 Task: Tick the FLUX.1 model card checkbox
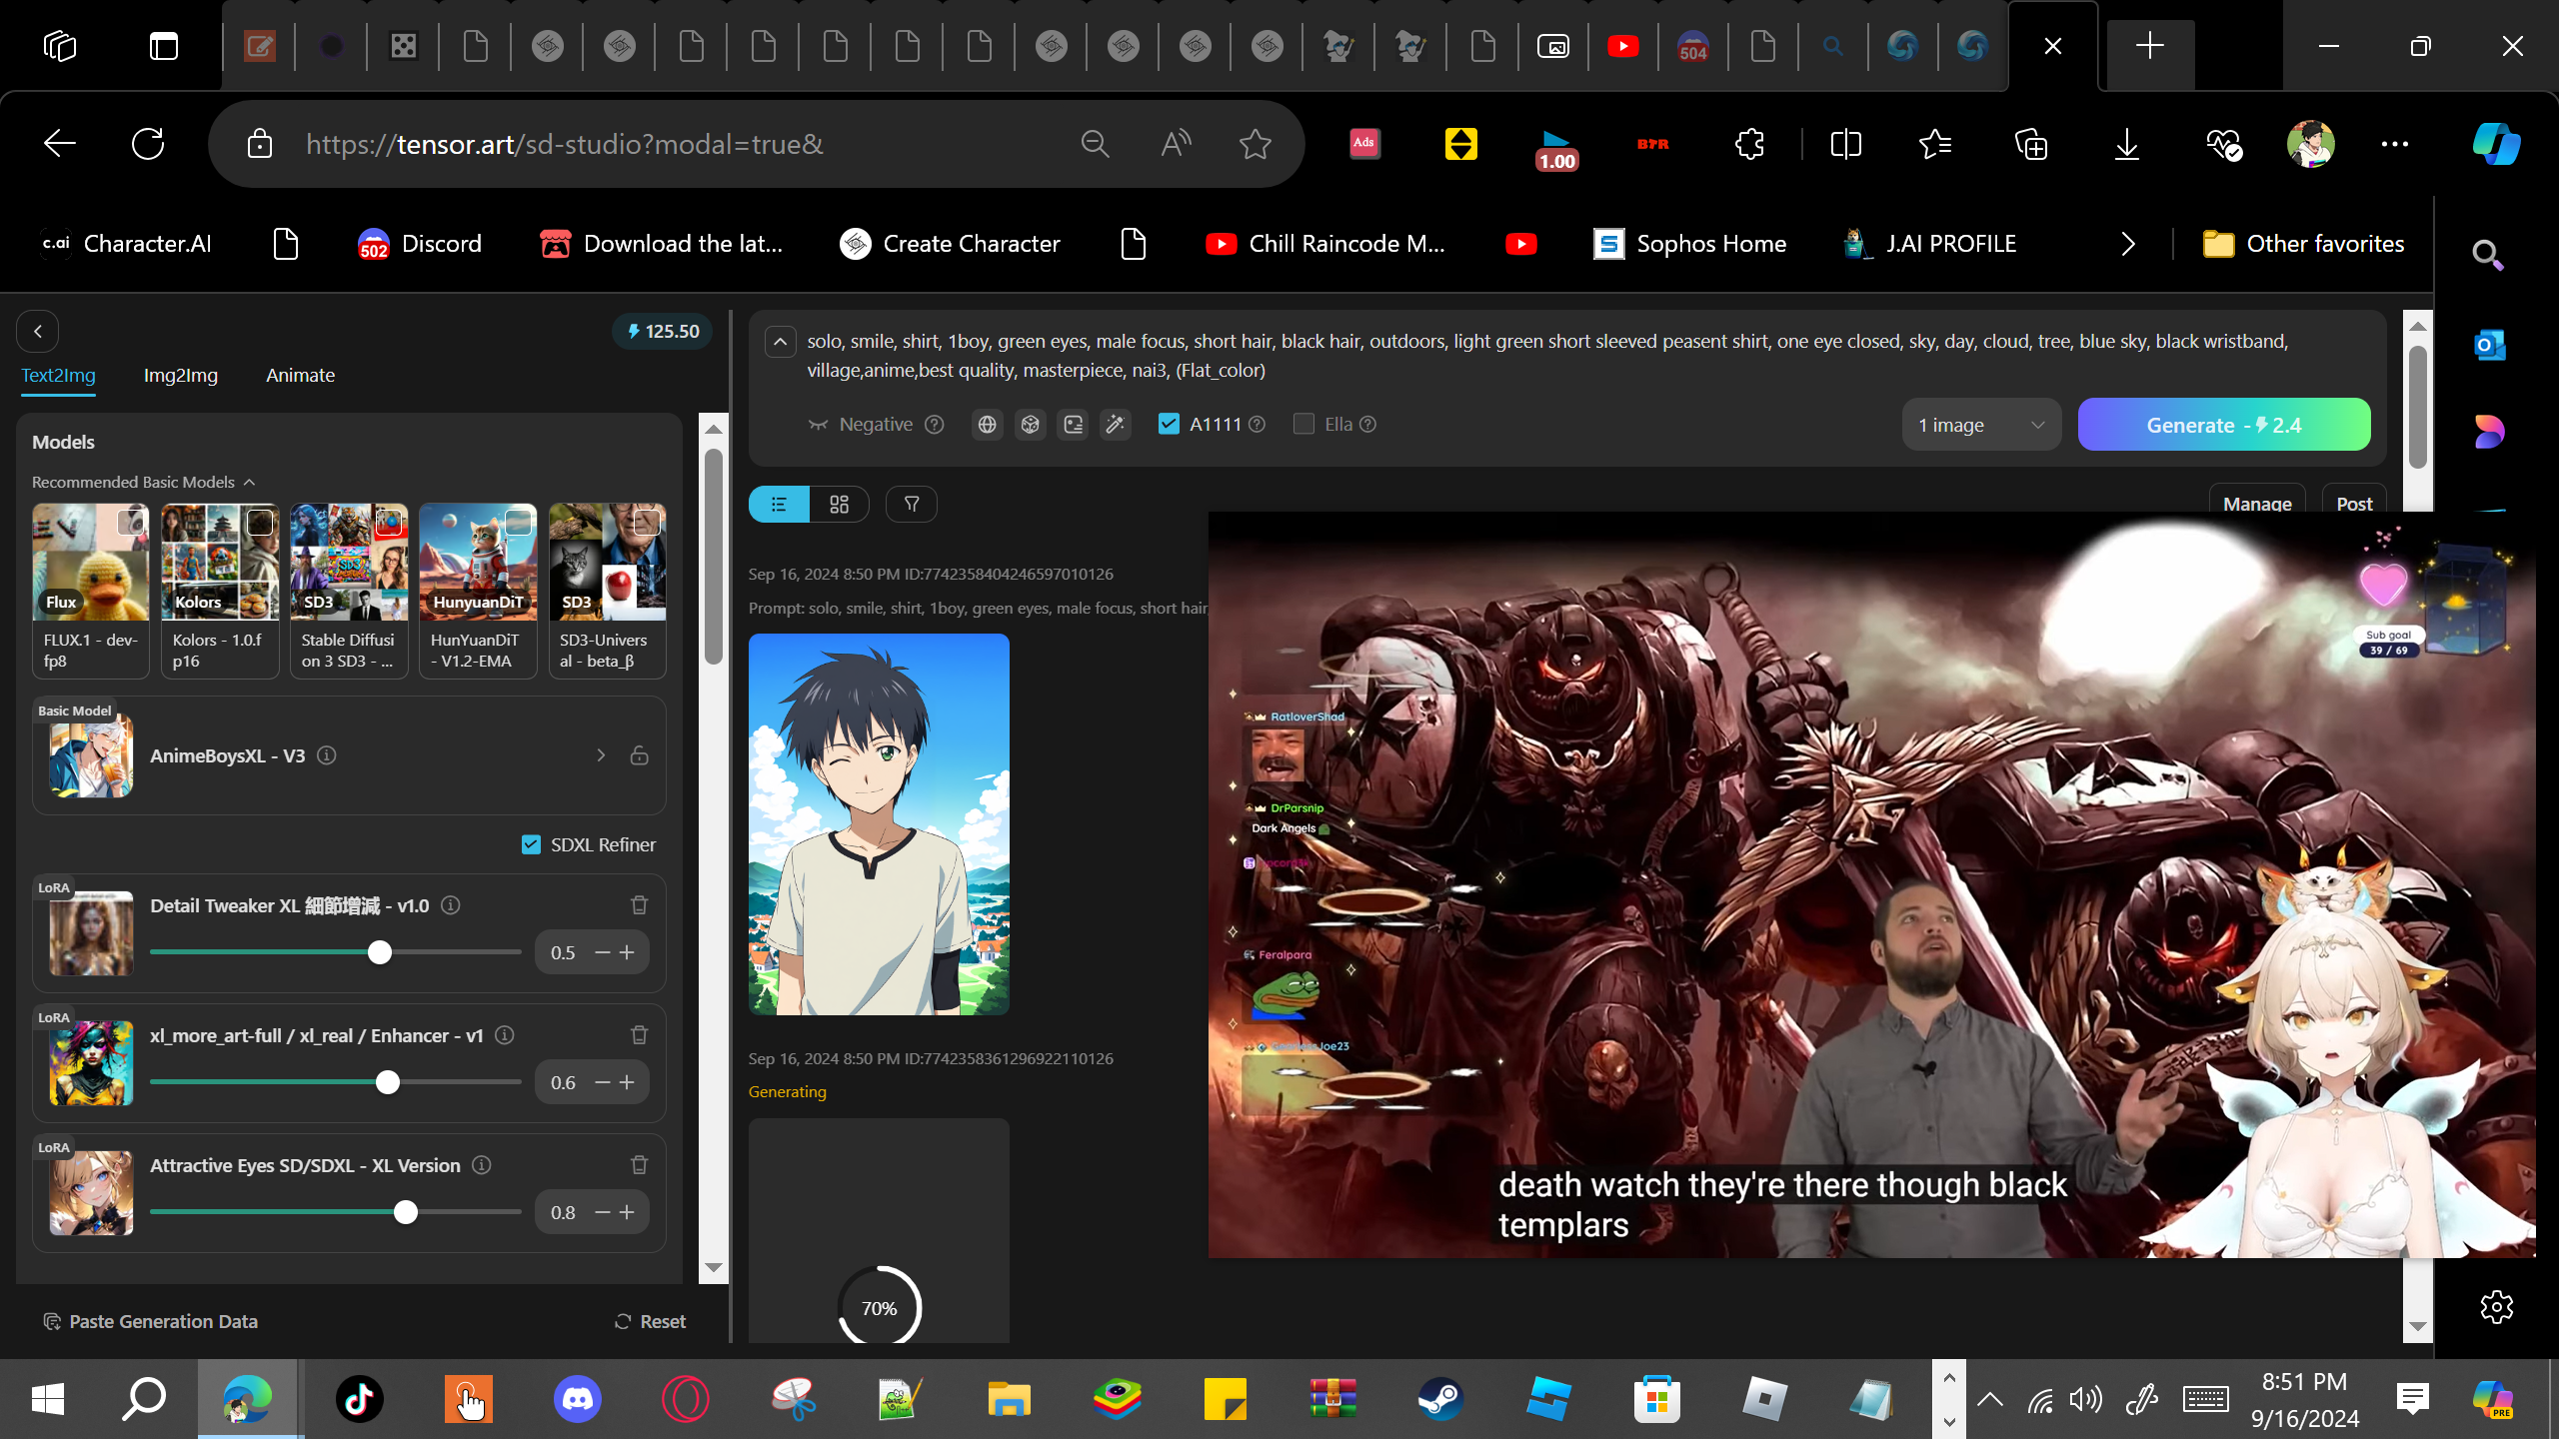click(x=130, y=522)
